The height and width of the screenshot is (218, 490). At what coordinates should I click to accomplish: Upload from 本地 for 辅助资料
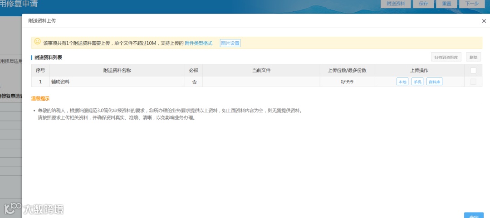pos(402,82)
